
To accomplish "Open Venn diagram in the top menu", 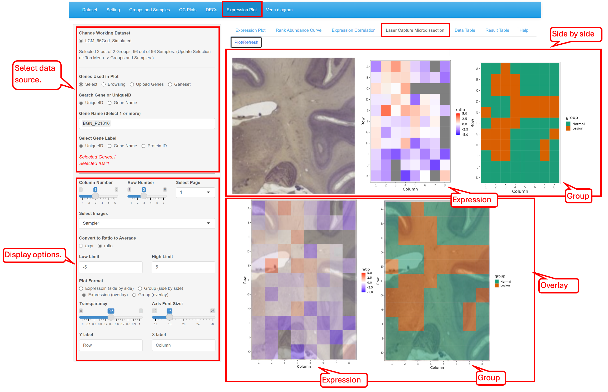I will [x=279, y=10].
